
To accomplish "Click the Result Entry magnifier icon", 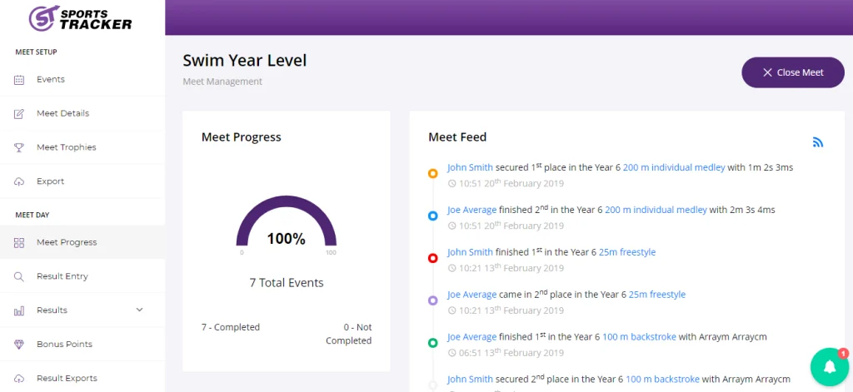I will pyautogui.click(x=19, y=277).
